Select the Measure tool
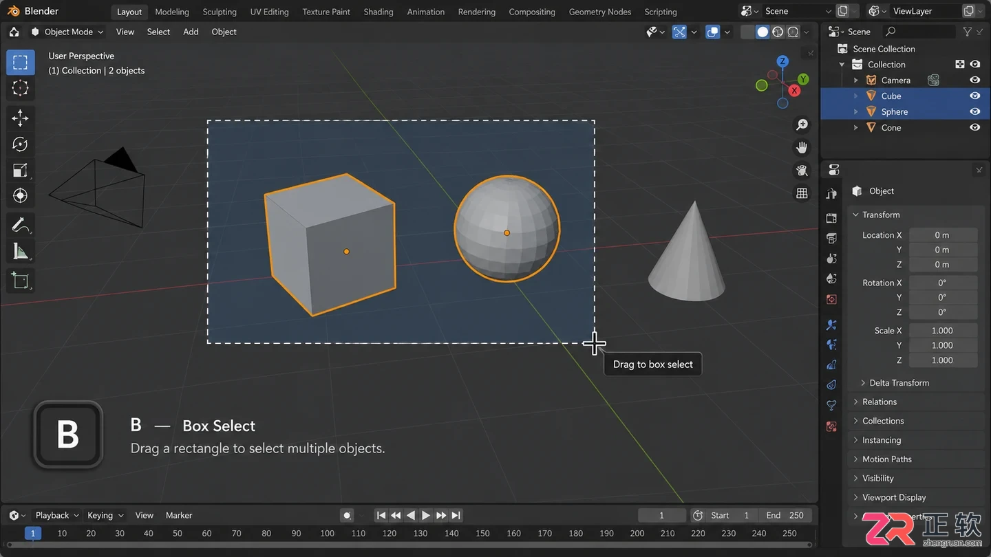Image resolution: width=991 pixels, height=557 pixels. [x=20, y=252]
